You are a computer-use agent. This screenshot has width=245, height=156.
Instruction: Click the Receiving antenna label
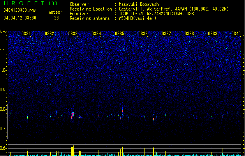90,18
